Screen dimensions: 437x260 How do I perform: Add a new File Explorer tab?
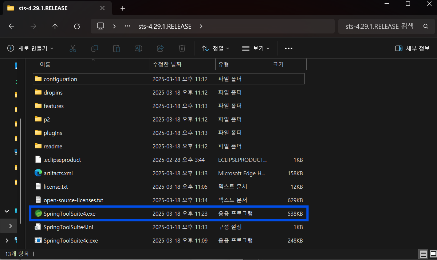[x=123, y=8]
